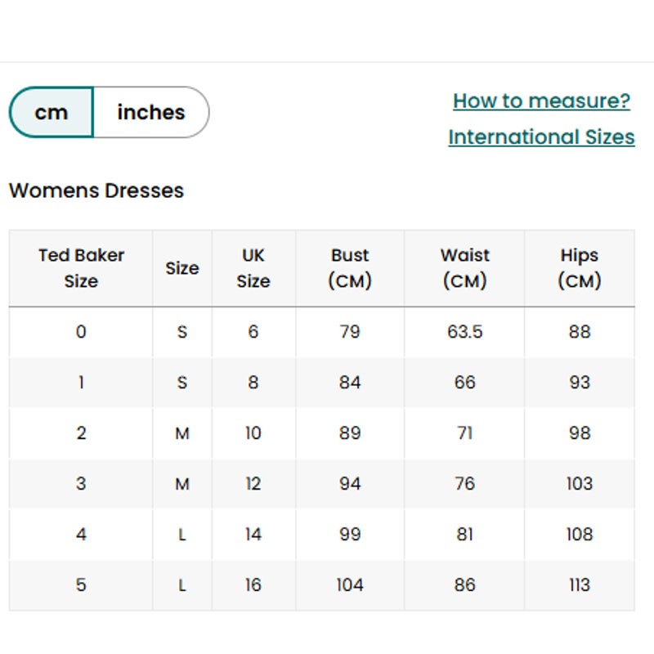Select the waist value 71

[x=464, y=433]
